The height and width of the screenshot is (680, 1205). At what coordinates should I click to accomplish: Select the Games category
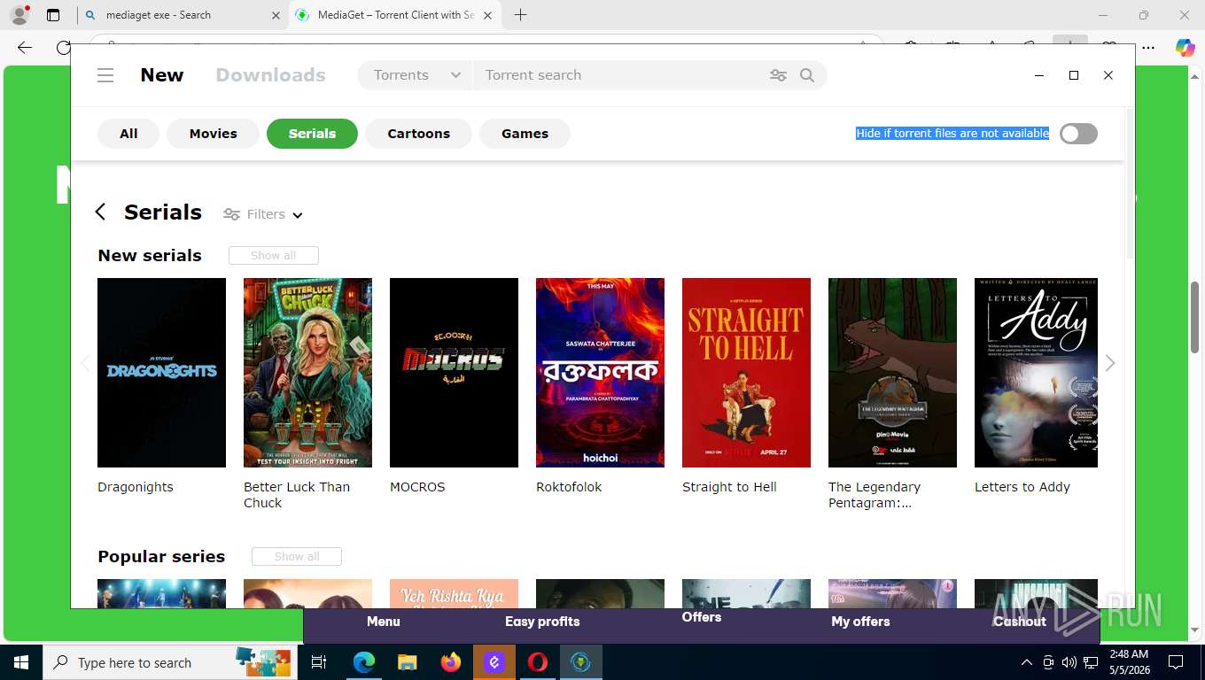tap(525, 134)
